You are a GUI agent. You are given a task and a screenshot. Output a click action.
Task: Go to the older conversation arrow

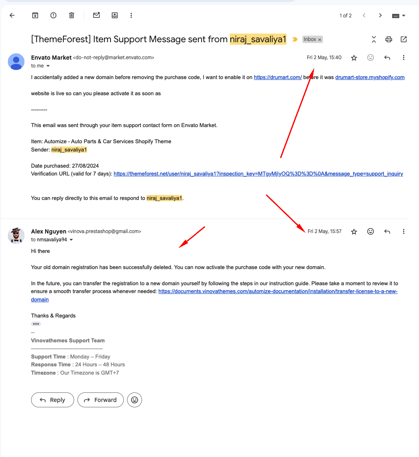coord(380,15)
